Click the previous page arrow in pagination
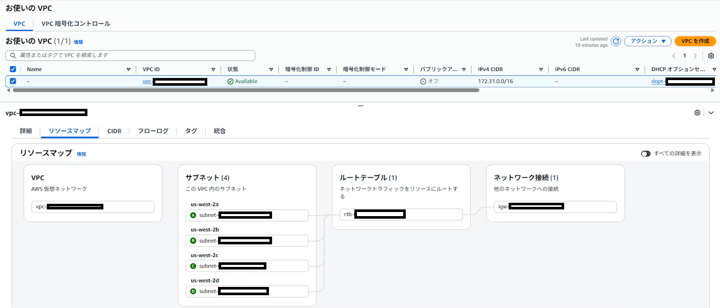The width and height of the screenshot is (720, 308). pyautogui.click(x=674, y=56)
